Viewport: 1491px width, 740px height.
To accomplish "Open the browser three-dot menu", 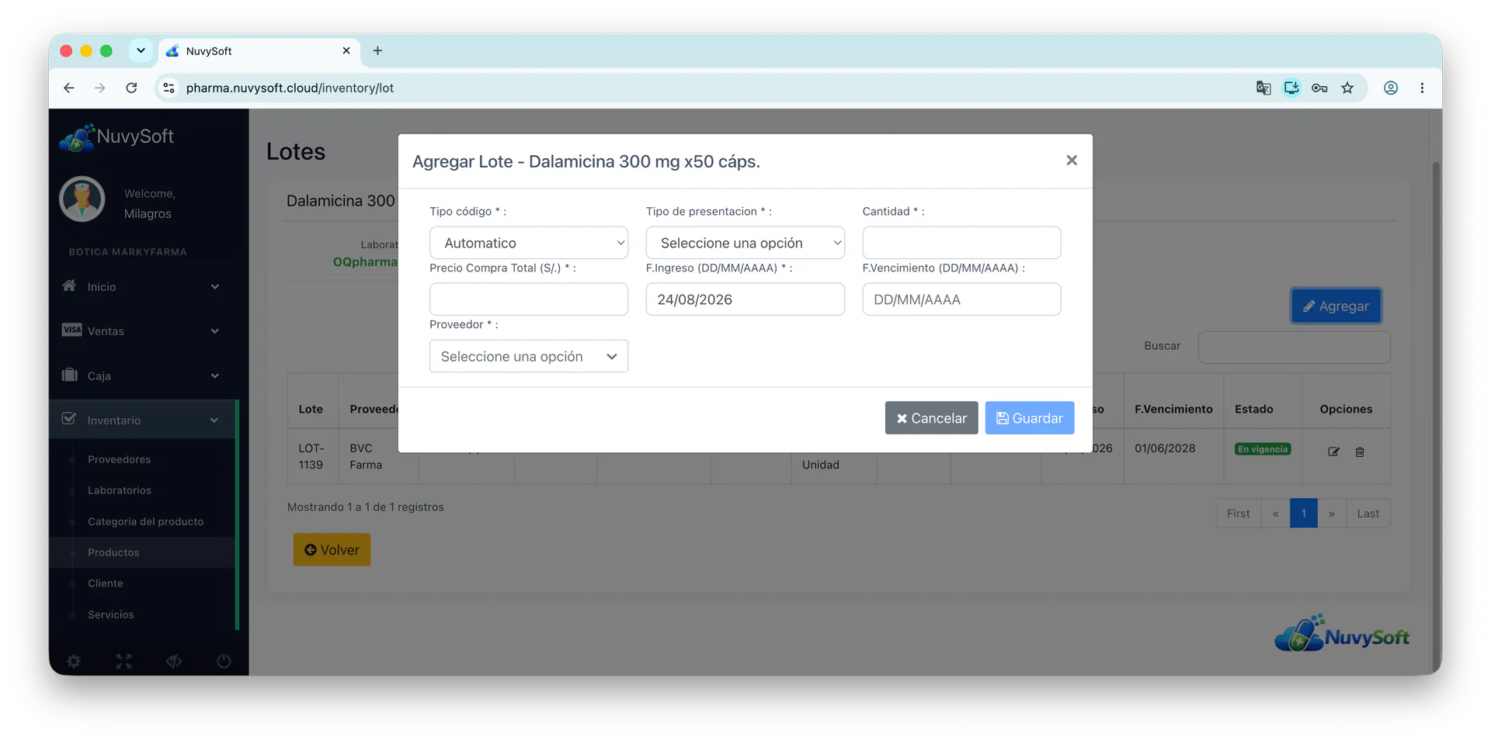I will coord(1422,88).
